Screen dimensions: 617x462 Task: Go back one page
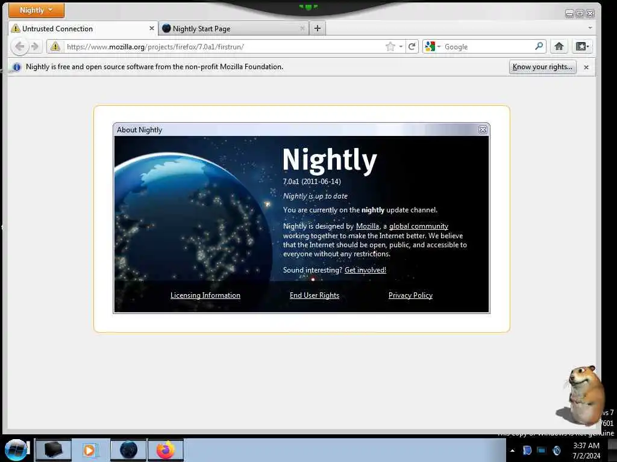(x=19, y=47)
